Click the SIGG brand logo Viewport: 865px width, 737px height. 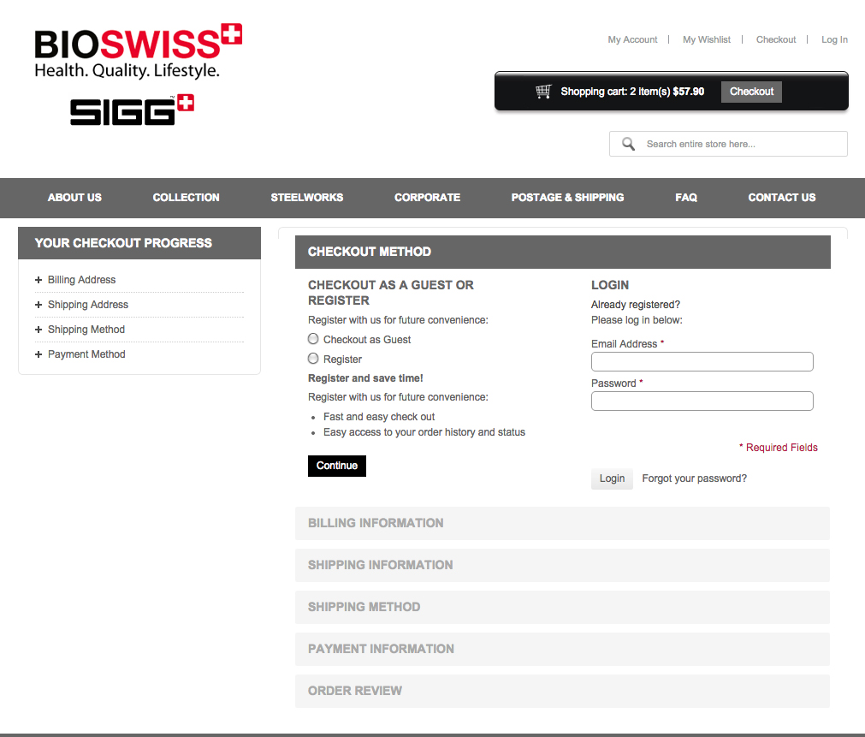click(132, 110)
